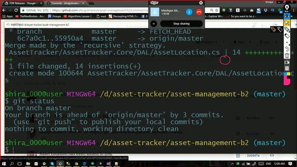Open the 2d16d7a commit link
Screen dimensions: 297x167
(x=253, y=155)
